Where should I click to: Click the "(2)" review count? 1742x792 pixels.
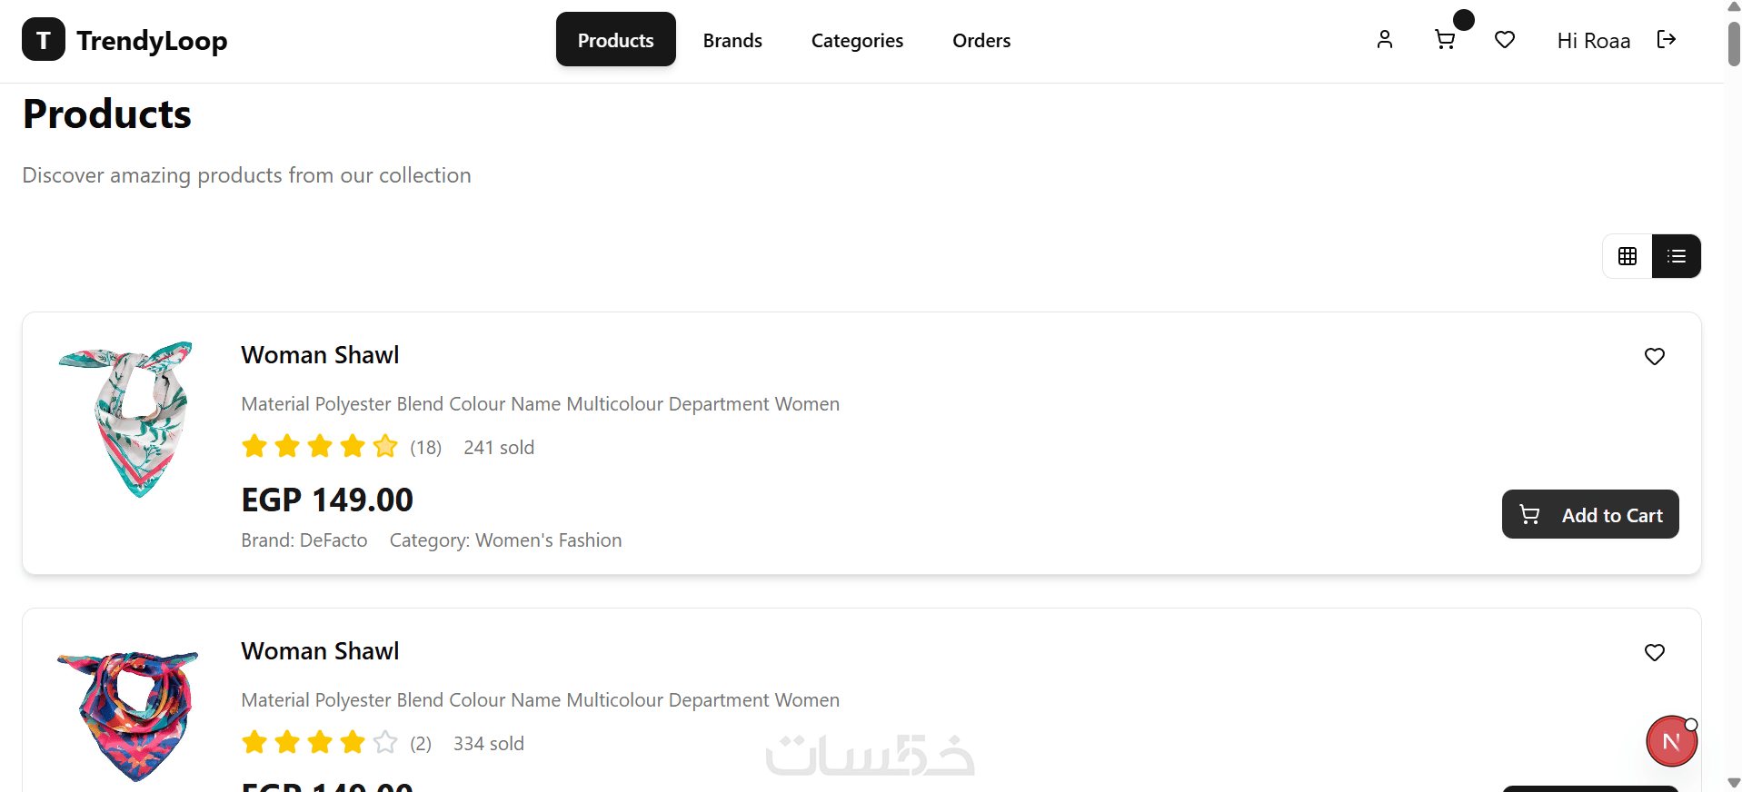tap(421, 744)
